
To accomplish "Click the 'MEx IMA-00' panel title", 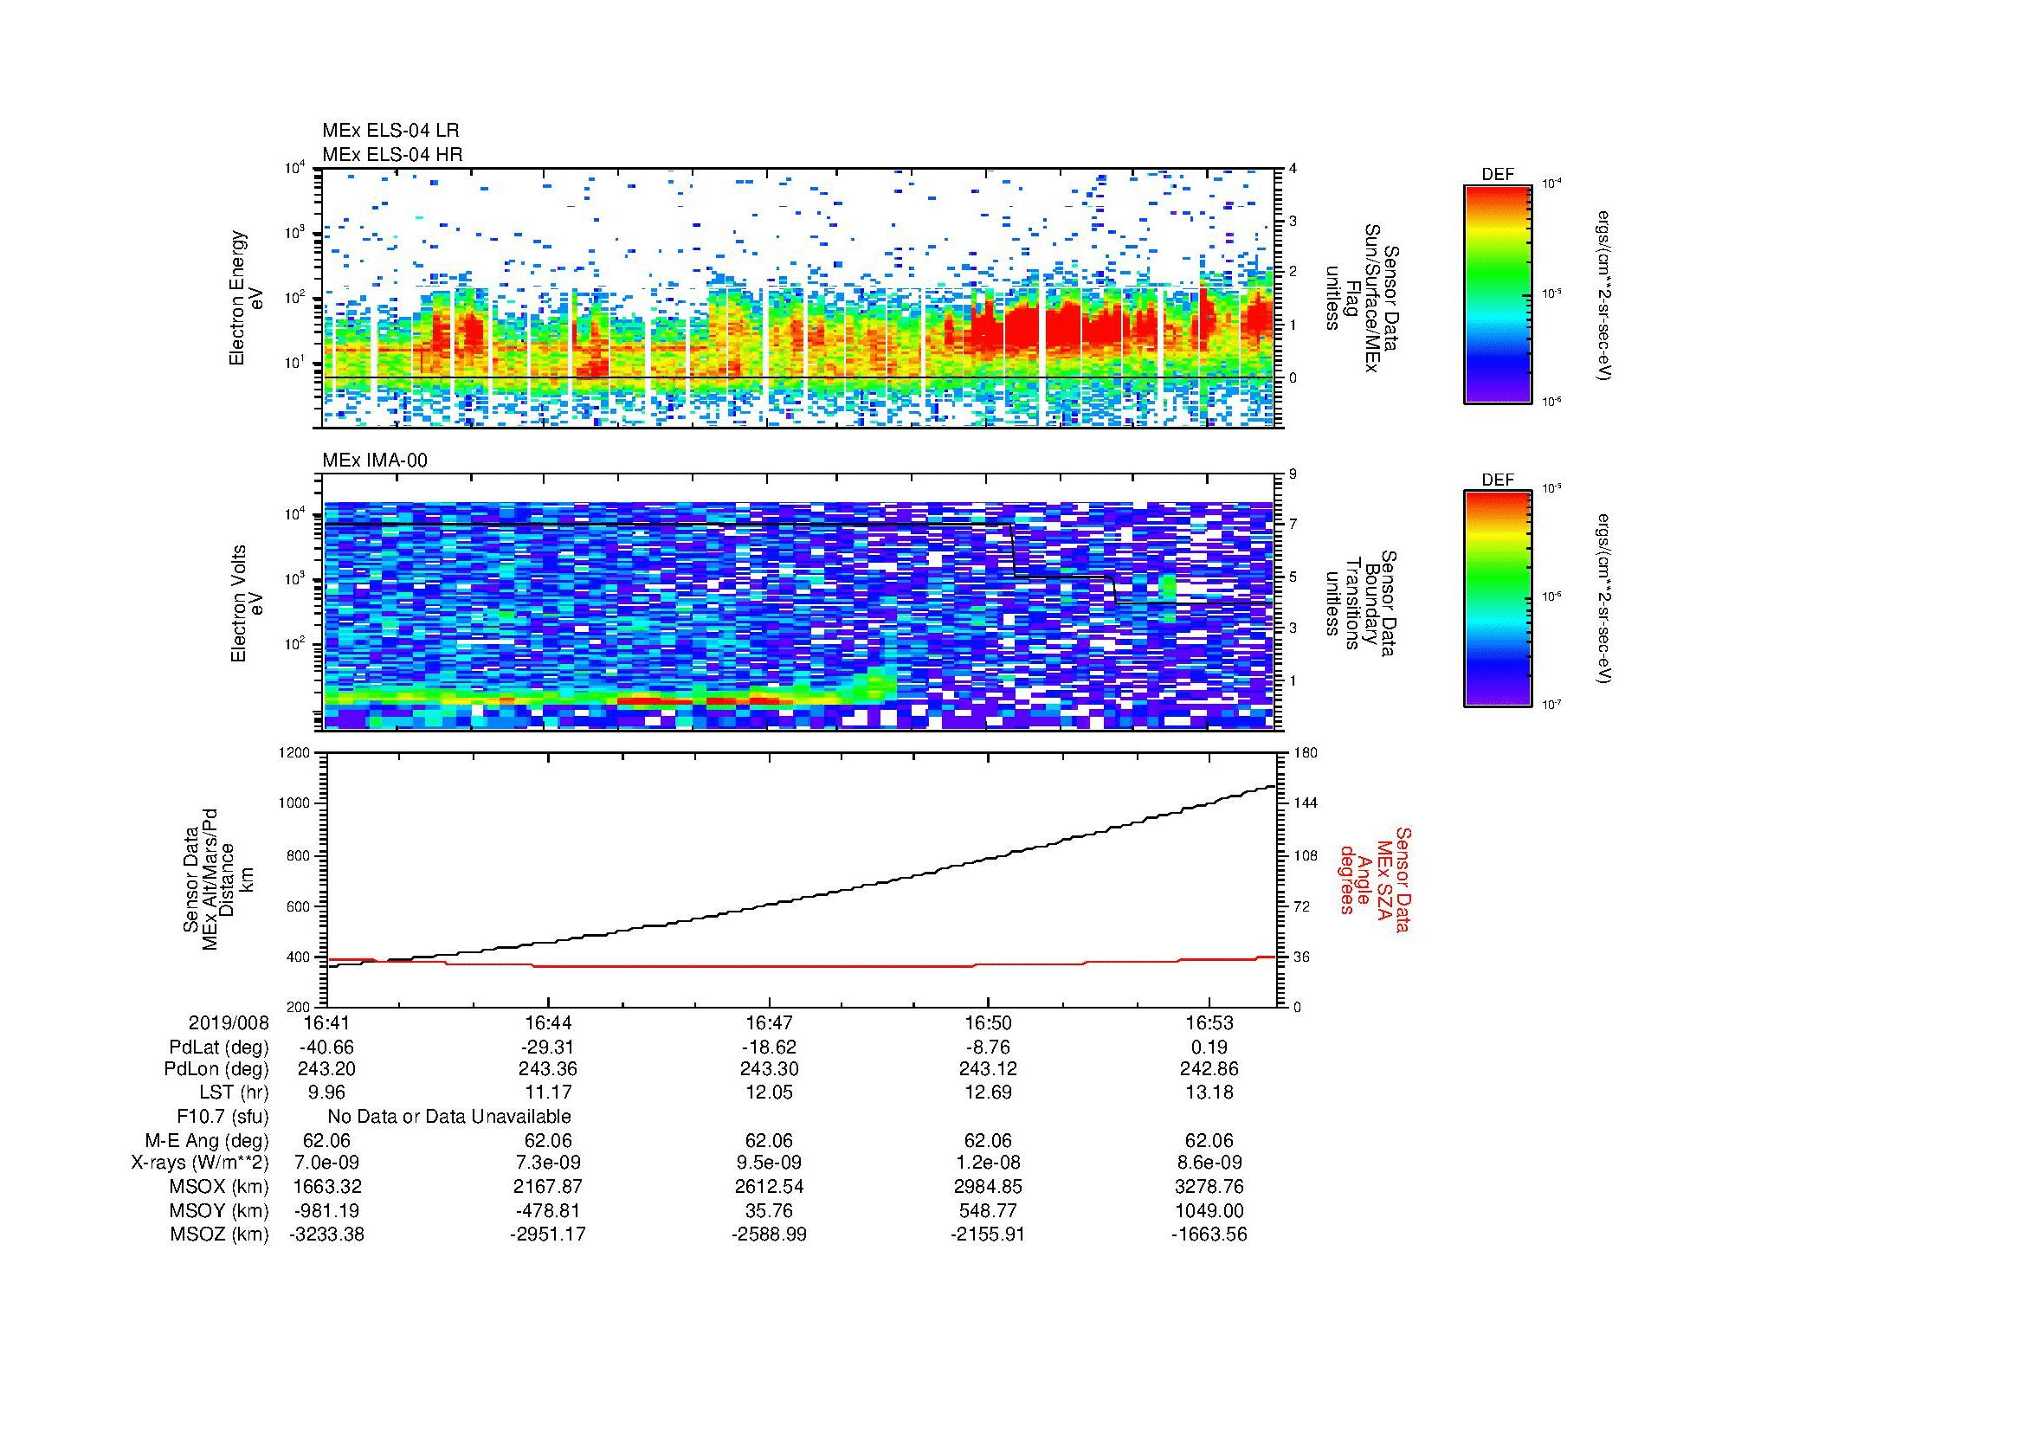I will (375, 461).
